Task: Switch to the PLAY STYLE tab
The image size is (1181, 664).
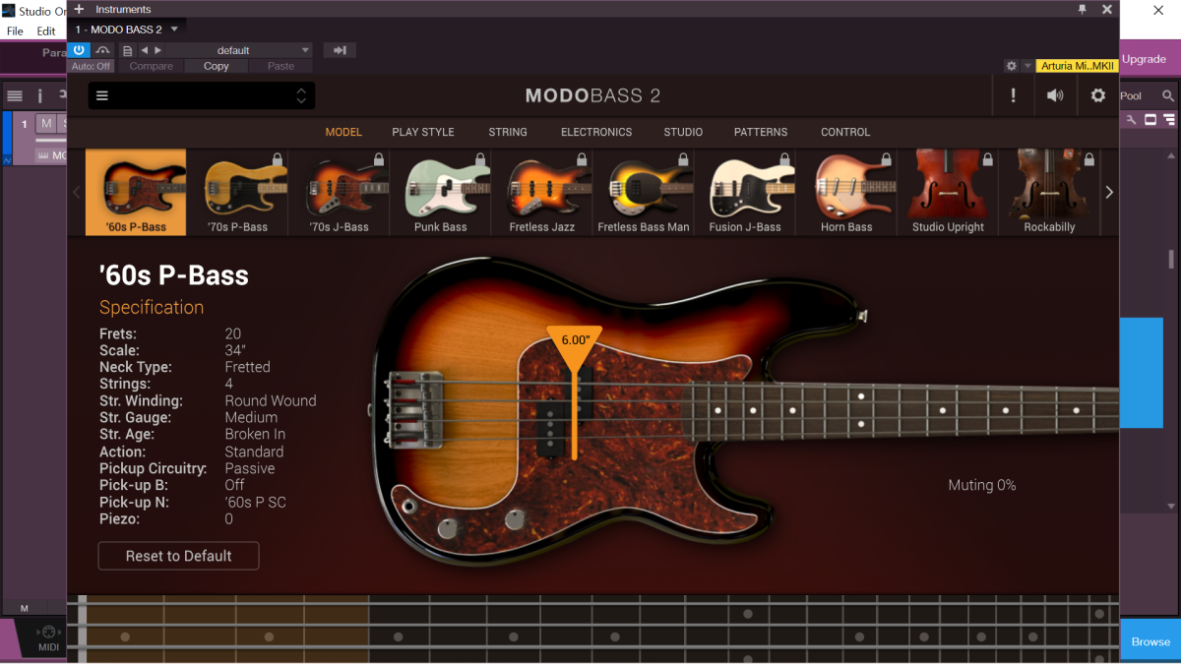Action: (423, 132)
